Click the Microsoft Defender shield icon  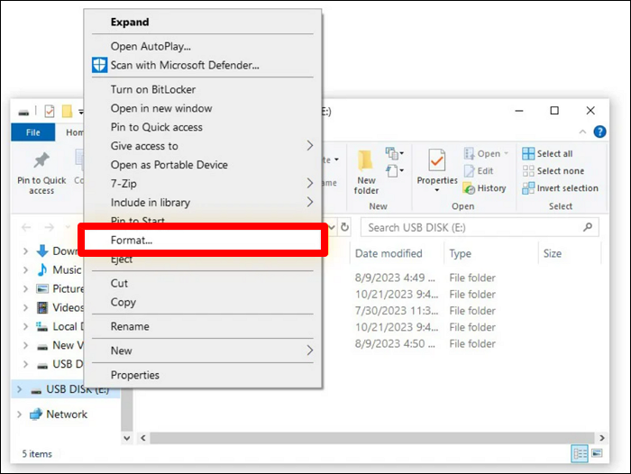click(x=100, y=65)
